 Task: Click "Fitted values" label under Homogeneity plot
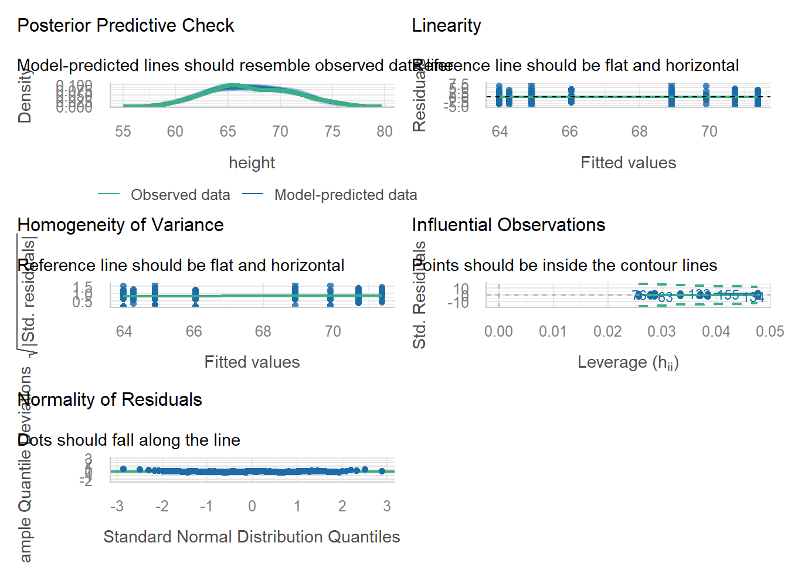[252, 362]
